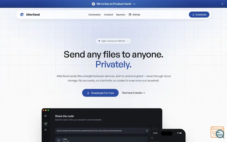Click the arrow in the Product Hunt banner

coord(134,4)
